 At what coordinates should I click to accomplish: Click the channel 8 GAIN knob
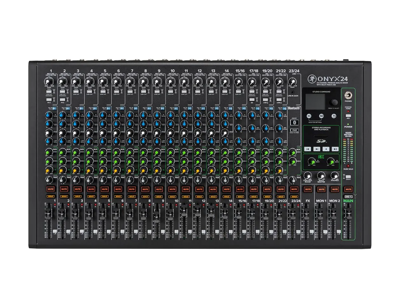[144, 82]
